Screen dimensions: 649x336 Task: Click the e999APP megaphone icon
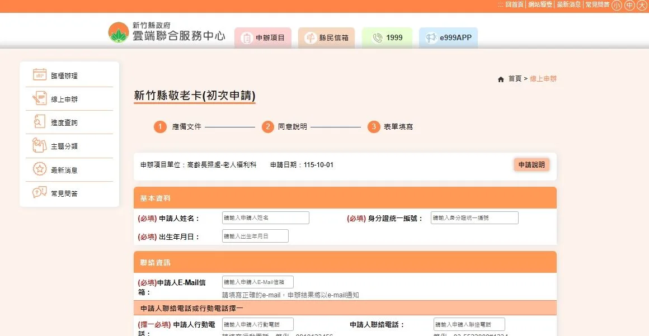(x=431, y=37)
